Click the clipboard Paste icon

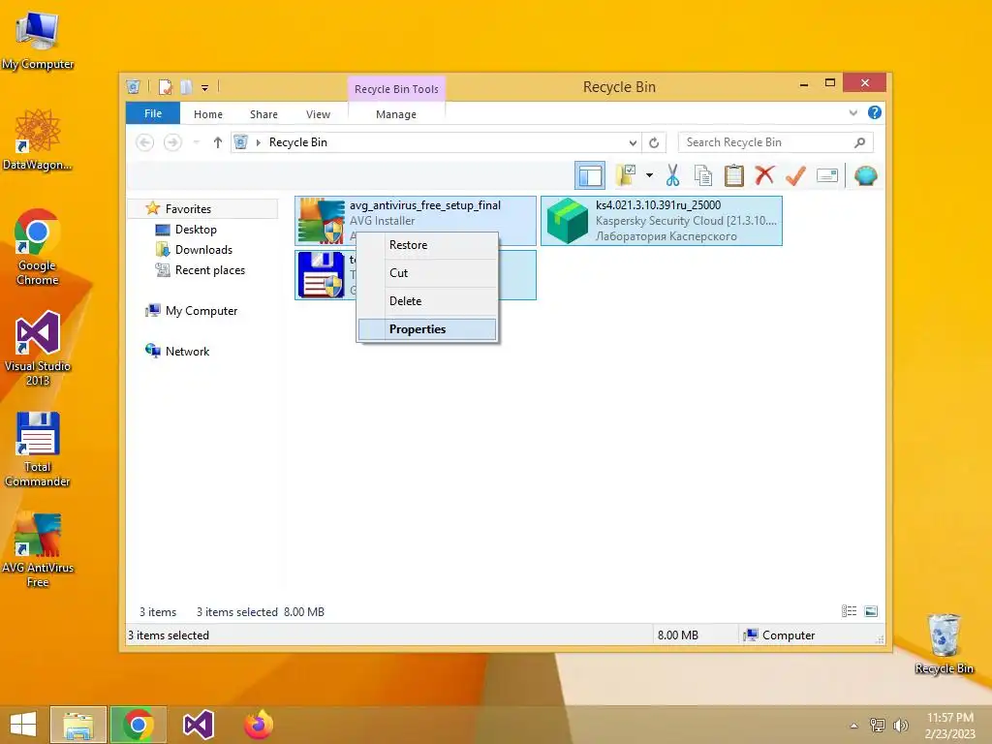(x=734, y=175)
